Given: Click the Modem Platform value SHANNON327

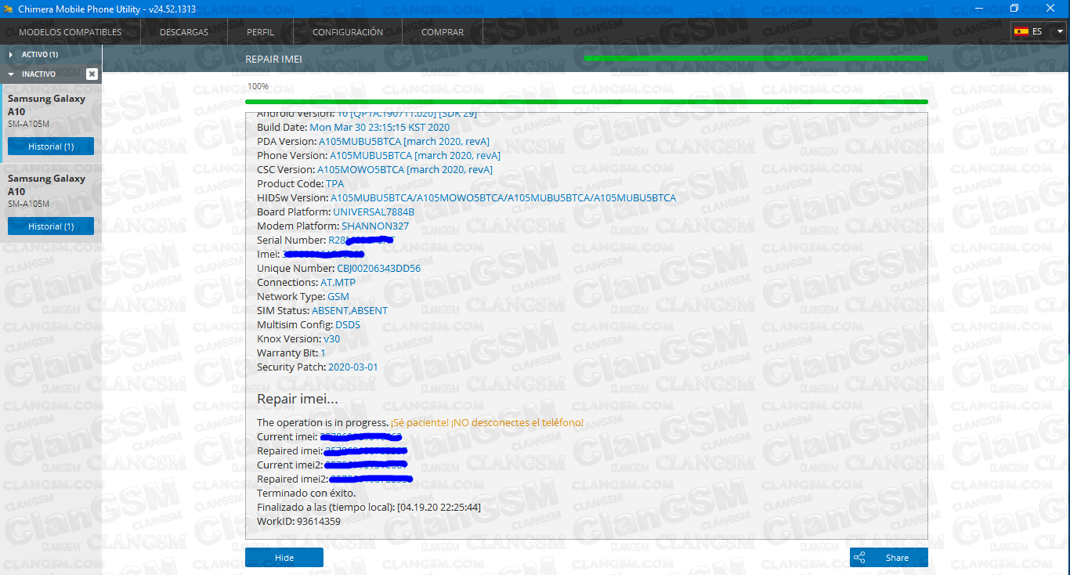Looking at the screenshot, I should click(x=375, y=226).
